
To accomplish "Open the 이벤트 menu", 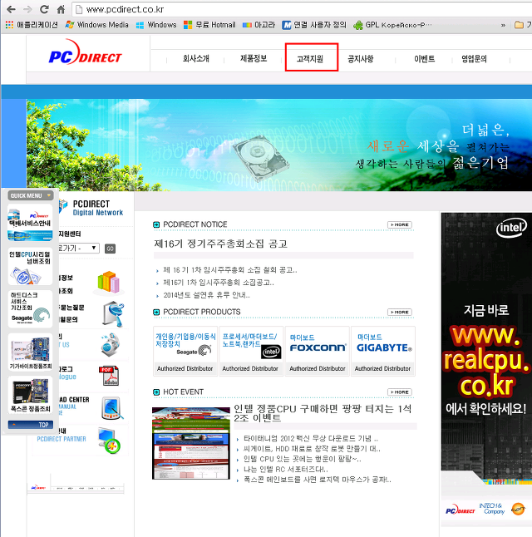I will 425,59.
